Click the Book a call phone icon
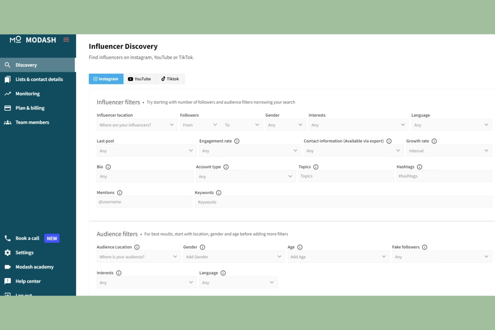Screen dimensions: 495x330 tap(8, 238)
